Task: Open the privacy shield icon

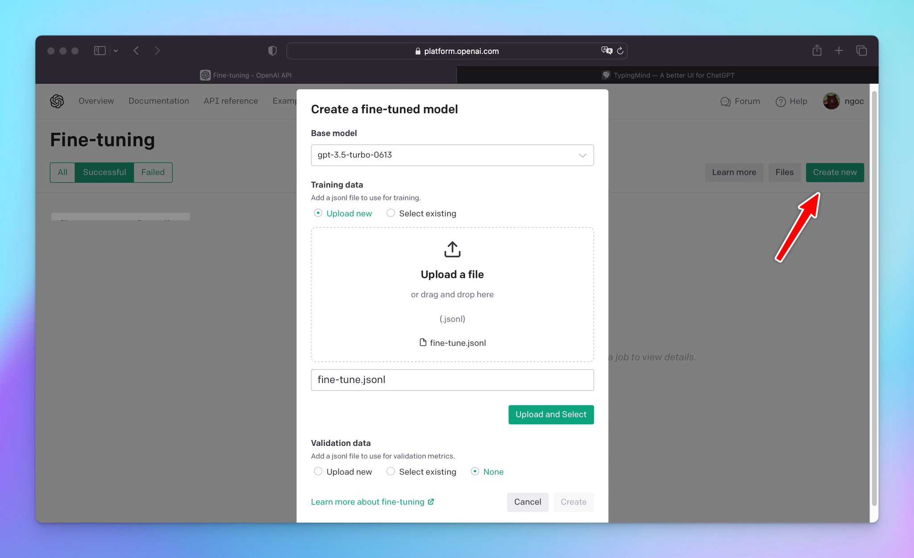Action: pos(272,51)
